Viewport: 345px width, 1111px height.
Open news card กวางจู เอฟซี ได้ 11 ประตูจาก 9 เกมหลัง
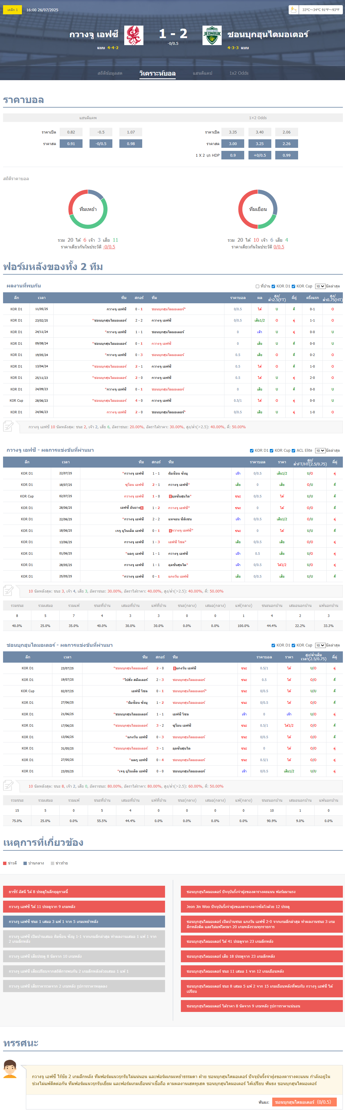coord(84,906)
